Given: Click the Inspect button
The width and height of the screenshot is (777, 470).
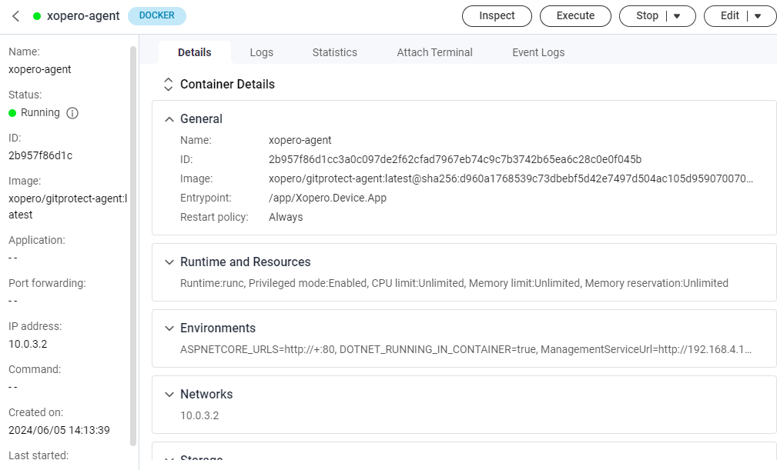Looking at the screenshot, I should [x=497, y=16].
